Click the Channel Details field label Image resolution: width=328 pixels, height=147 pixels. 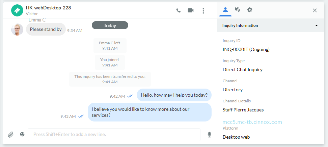237,101
